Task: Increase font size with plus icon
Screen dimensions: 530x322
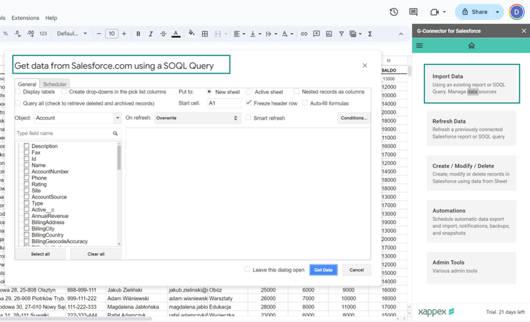Action: [x=124, y=33]
